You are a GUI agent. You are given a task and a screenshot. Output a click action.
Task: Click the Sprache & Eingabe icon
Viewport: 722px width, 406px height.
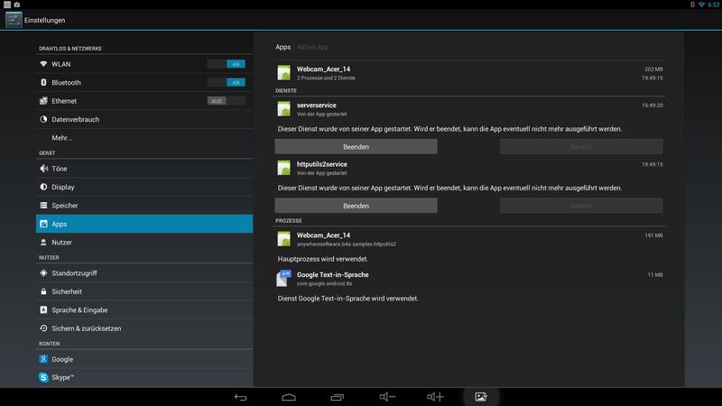click(43, 309)
